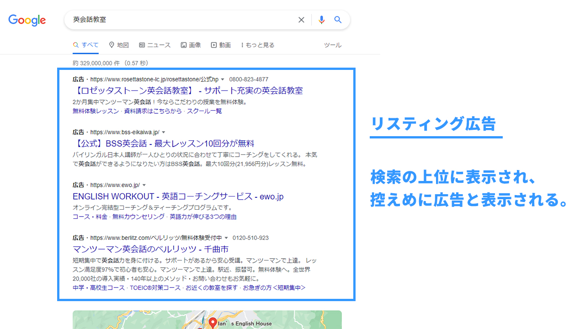Click the TOEIC®対策コース sitelink
Screen dimensions: 585x329
coord(155,287)
